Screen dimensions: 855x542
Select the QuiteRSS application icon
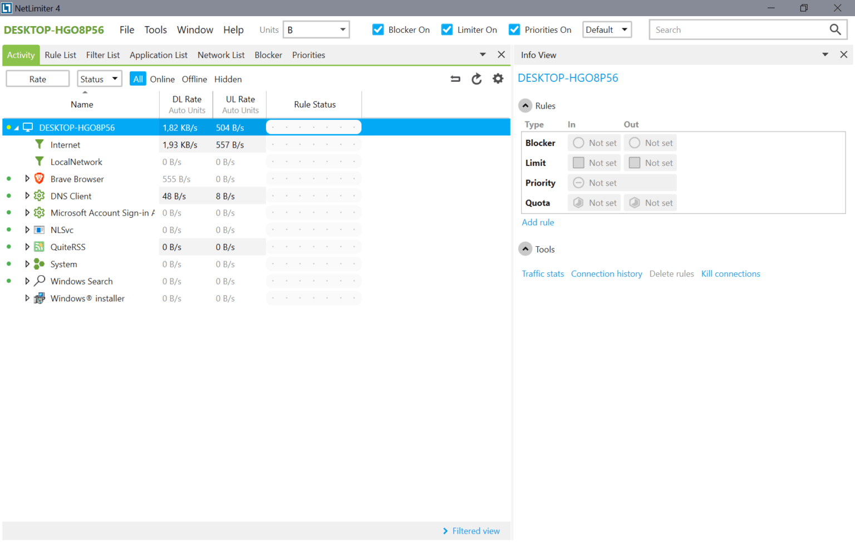point(38,247)
